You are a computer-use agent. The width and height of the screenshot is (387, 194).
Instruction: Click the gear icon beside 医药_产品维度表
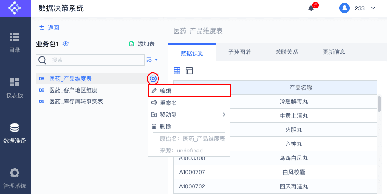click(153, 78)
